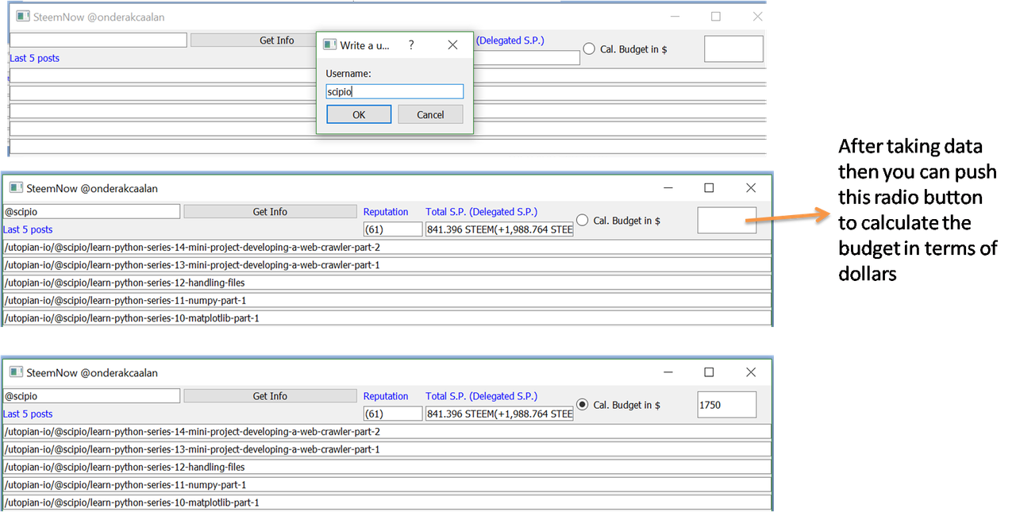The width and height of the screenshot is (1016, 512).
Task: Select web-crawler-part-2 post in bottom window
Action: click(387, 431)
